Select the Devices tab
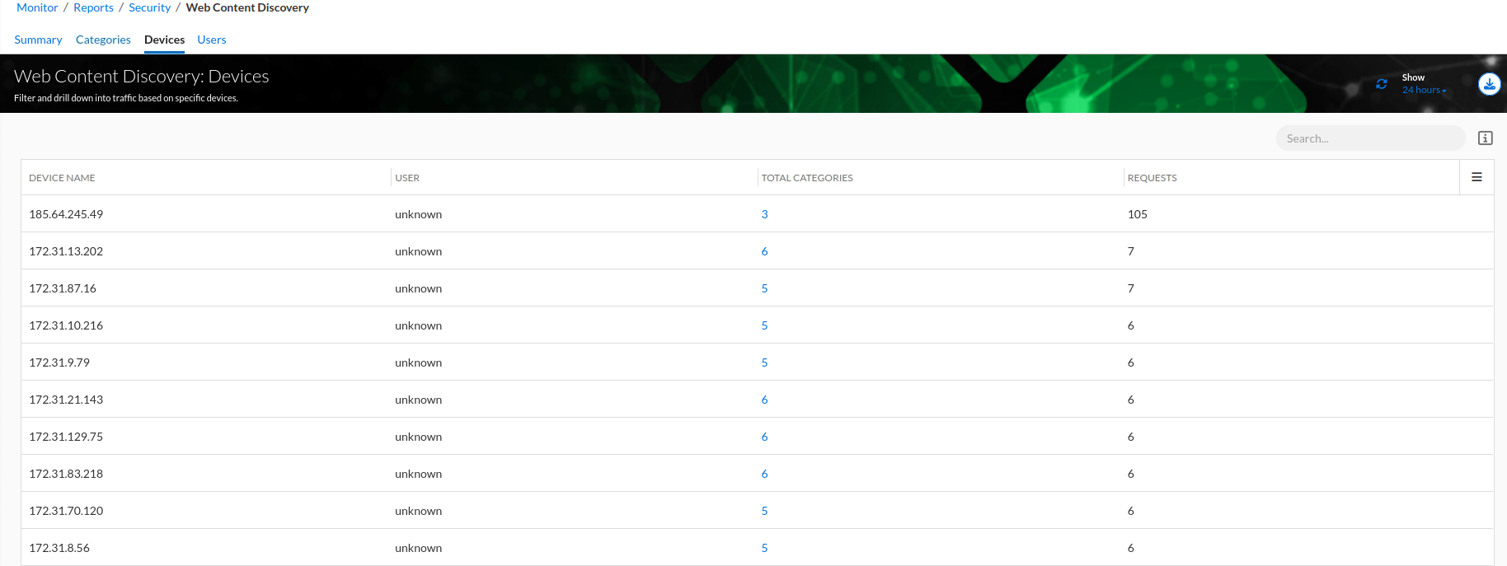1507x566 pixels. coord(164,40)
